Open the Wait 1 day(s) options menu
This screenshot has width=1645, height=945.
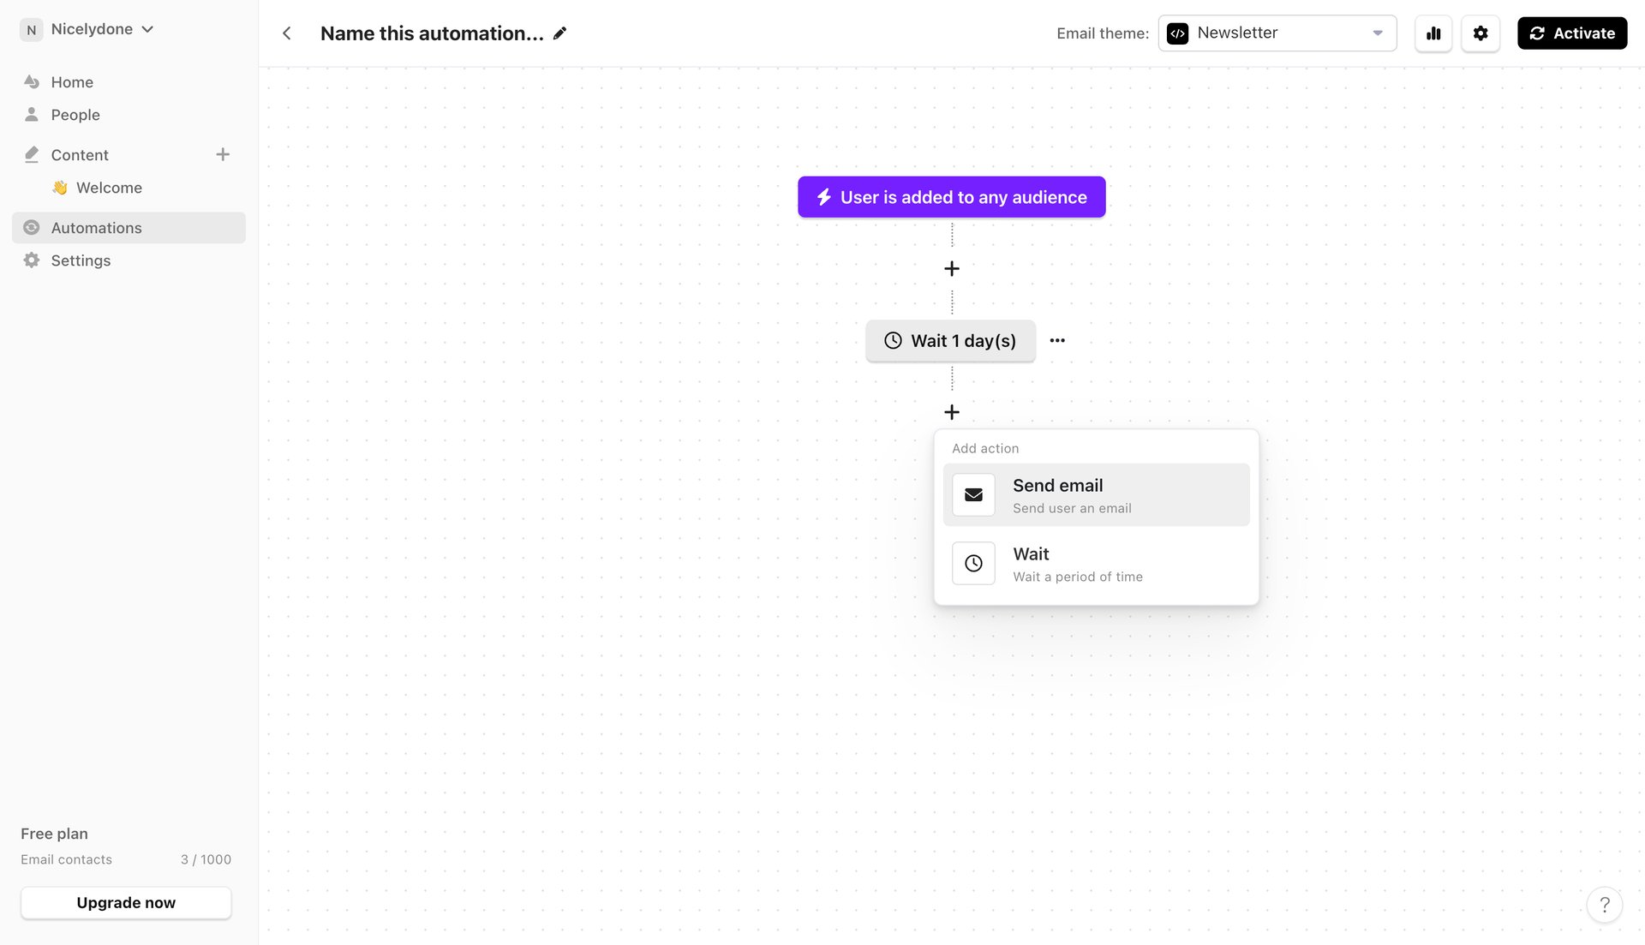point(1056,340)
